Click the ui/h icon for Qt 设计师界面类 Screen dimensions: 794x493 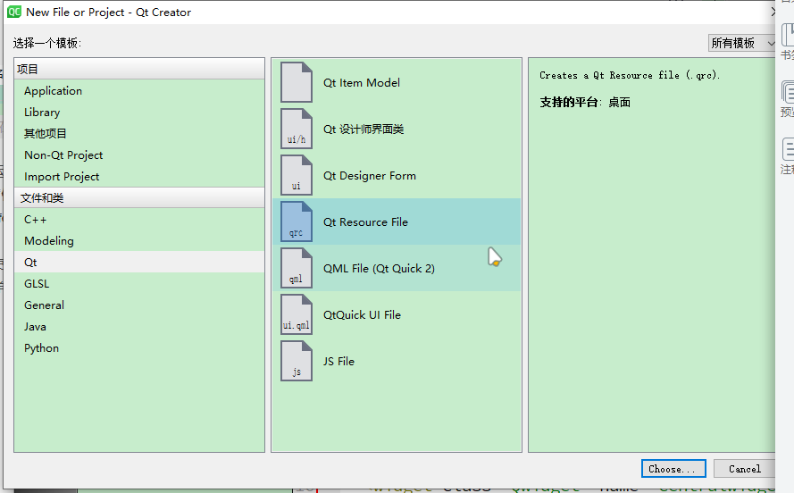tap(297, 130)
